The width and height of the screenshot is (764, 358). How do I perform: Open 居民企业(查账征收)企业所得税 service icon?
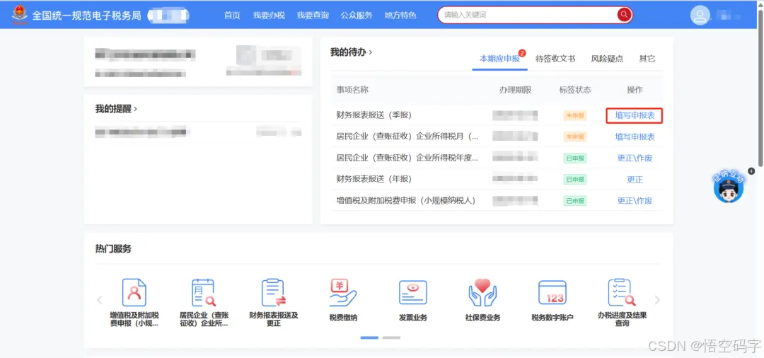pyautogui.click(x=204, y=292)
